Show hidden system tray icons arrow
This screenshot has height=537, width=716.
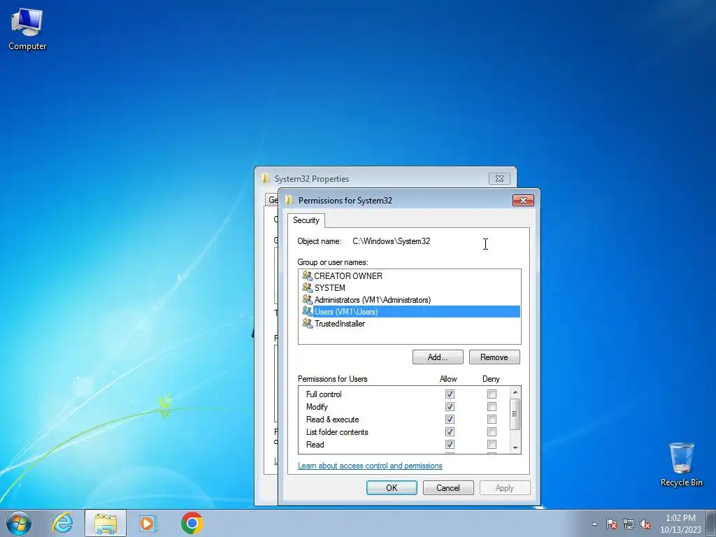click(594, 524)
